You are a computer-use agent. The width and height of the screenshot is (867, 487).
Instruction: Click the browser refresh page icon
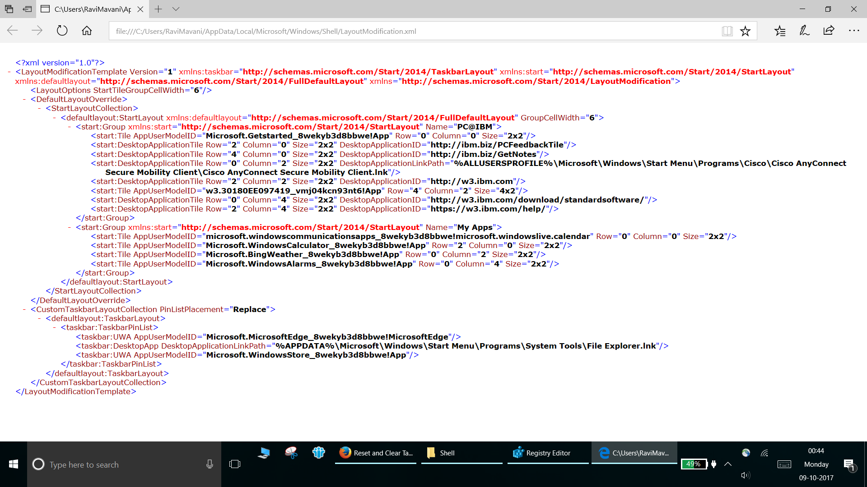62,31
